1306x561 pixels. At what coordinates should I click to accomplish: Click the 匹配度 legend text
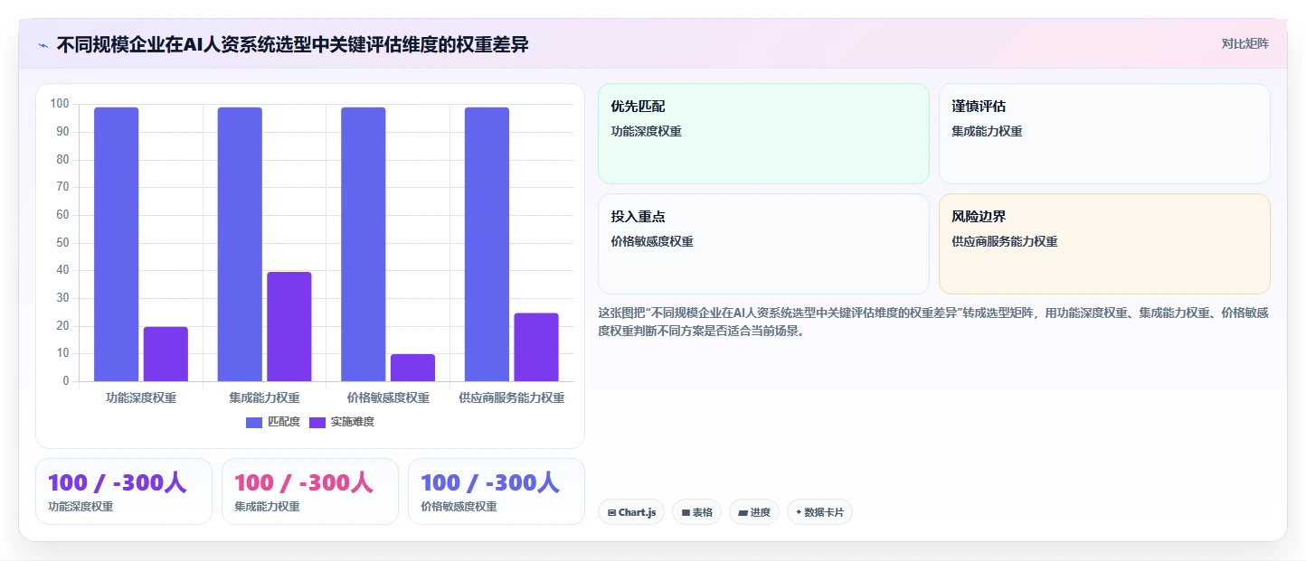tap(284, 422)
